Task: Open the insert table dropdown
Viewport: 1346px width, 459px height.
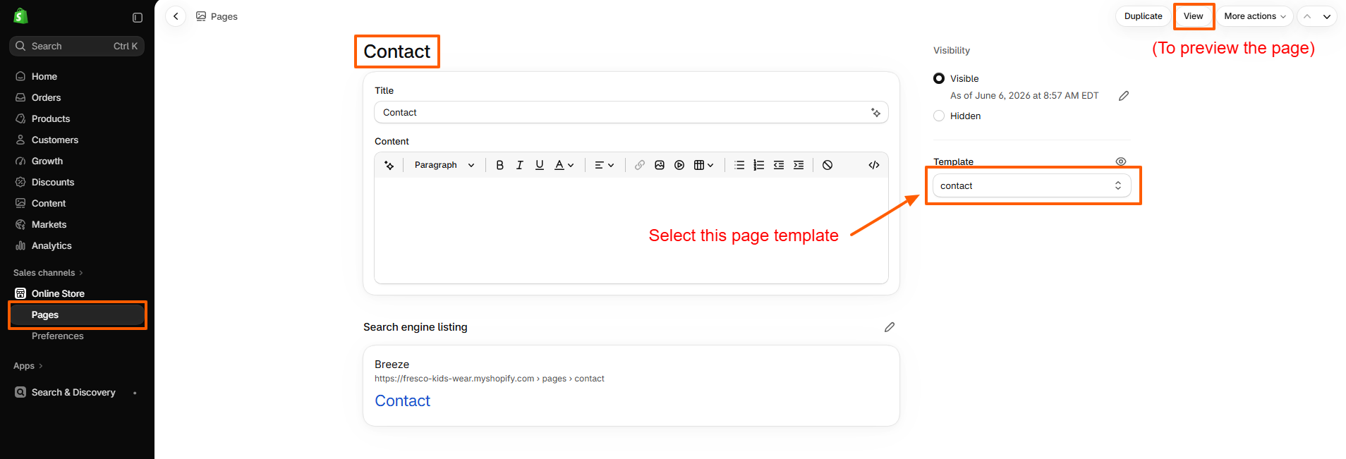Action: [x=704, y=165]
